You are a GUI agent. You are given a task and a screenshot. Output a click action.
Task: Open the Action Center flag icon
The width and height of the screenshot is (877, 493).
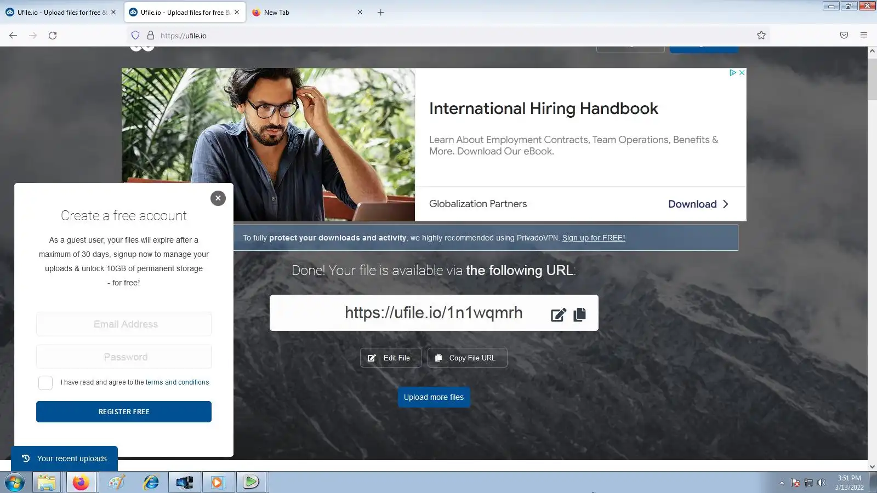(795, 483)
